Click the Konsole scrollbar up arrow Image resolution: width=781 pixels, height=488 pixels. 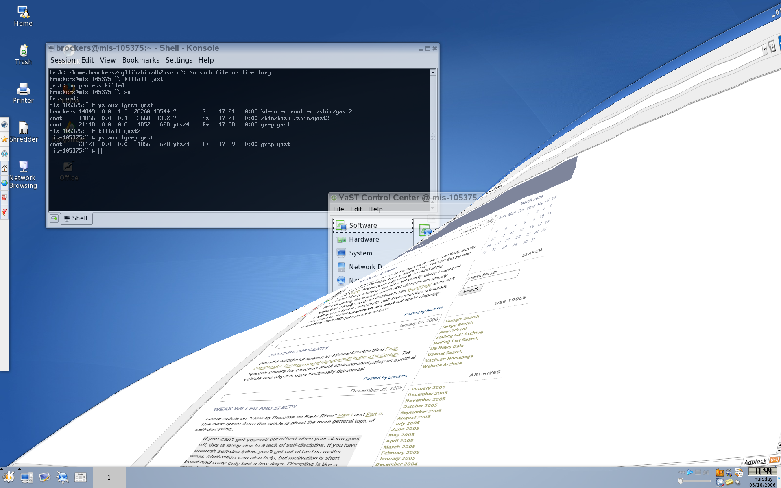pyautogui.click(x=432, y=72)
